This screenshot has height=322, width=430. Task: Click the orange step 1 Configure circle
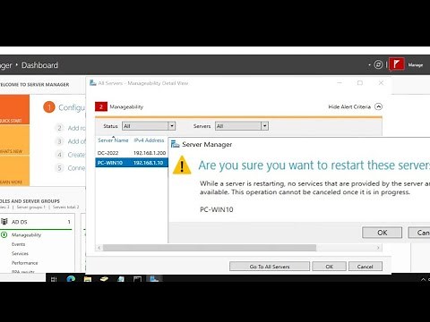(49, 107)
